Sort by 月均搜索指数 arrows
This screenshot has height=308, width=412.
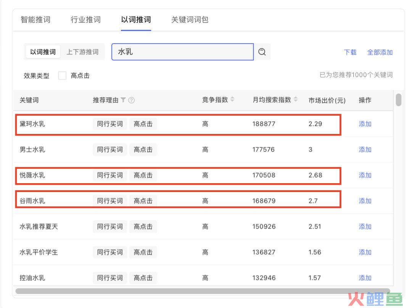click(296, 99)
